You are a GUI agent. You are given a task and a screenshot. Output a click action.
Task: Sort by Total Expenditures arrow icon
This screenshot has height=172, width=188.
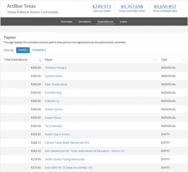(39, 60)
